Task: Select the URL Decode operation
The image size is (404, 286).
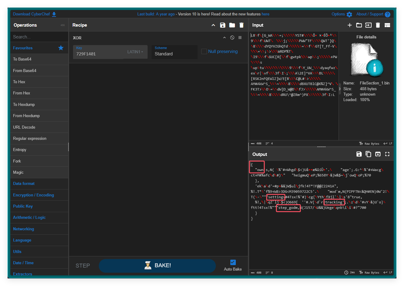Action: click(x=39, y=127)
